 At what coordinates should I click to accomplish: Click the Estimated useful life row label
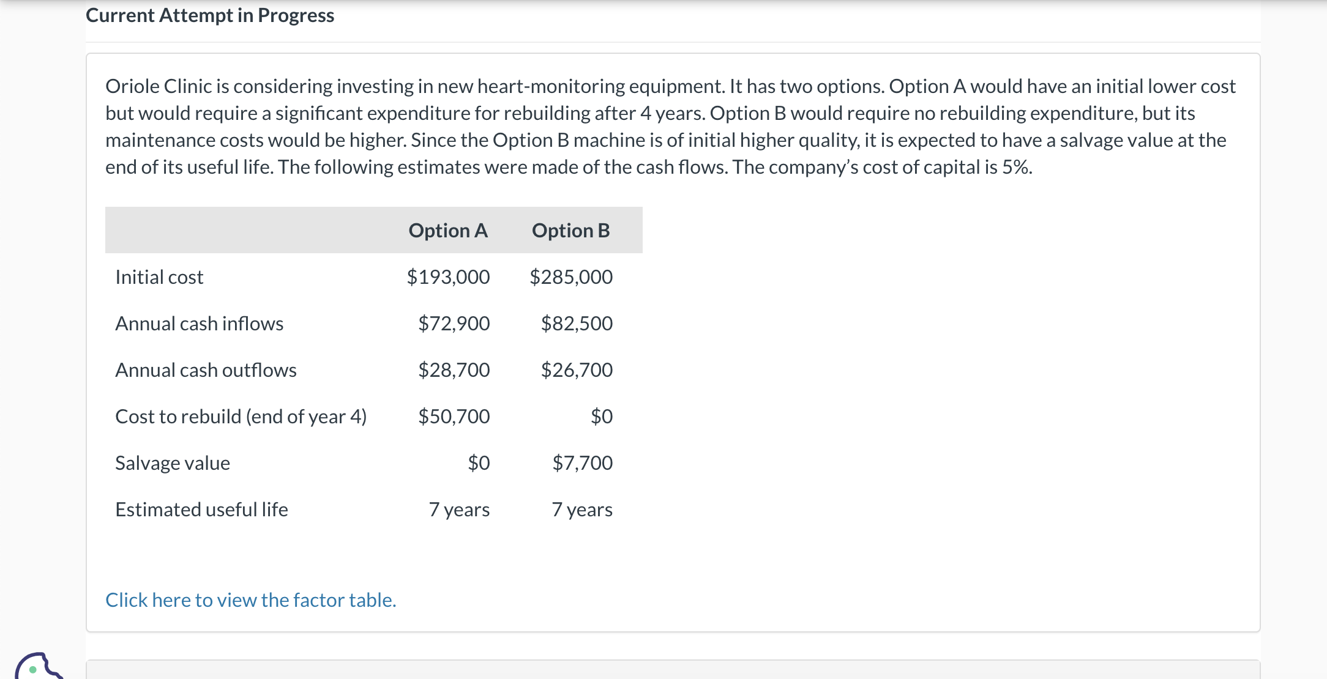click(x=201, y=510)
